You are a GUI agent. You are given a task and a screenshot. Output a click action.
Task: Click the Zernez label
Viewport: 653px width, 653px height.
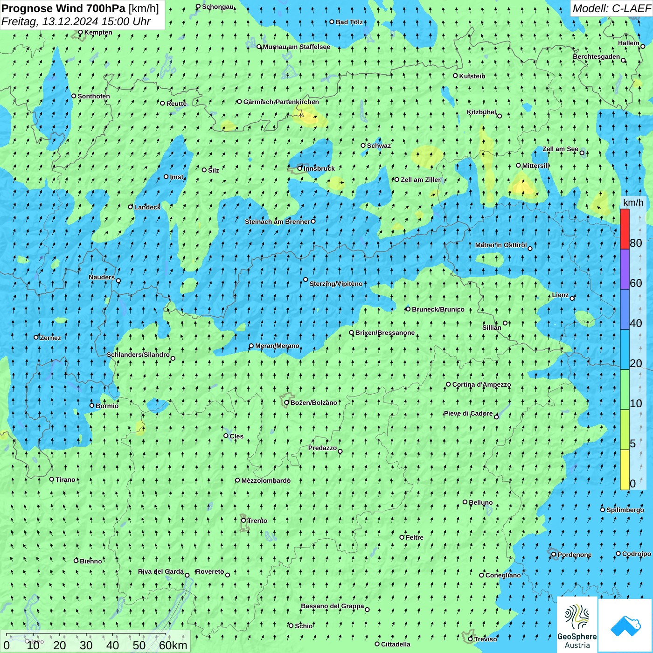pos(50,338)
